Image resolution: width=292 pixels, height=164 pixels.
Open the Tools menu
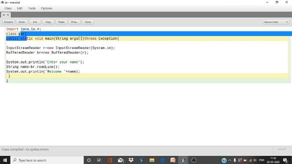pos(31,8)
